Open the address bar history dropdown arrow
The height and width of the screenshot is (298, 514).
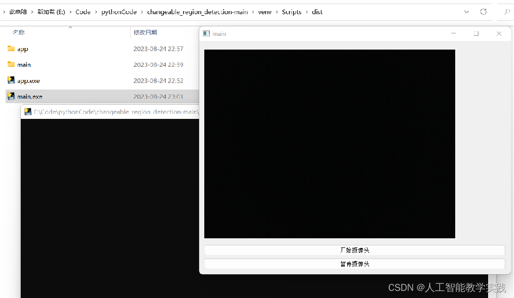click(x=466, y=12)
